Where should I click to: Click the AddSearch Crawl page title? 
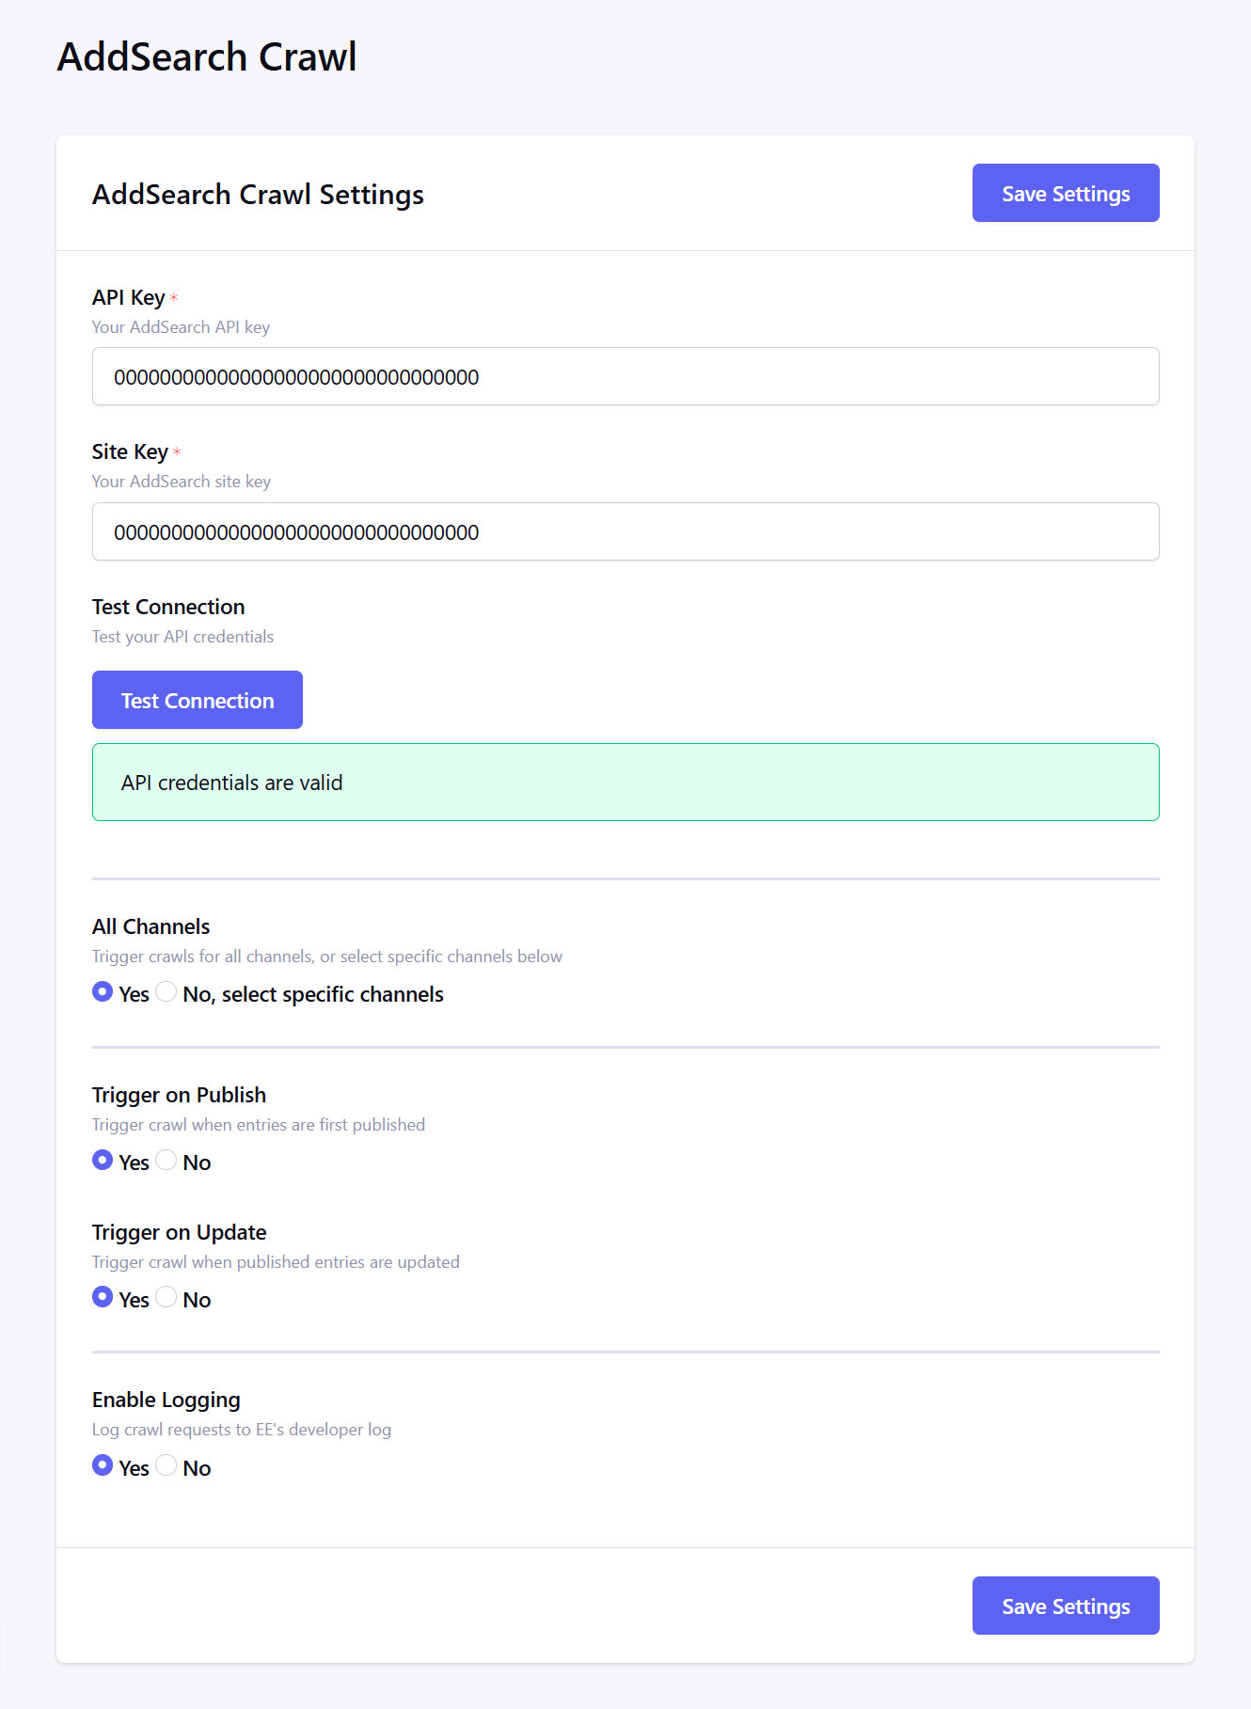(209, 56)
